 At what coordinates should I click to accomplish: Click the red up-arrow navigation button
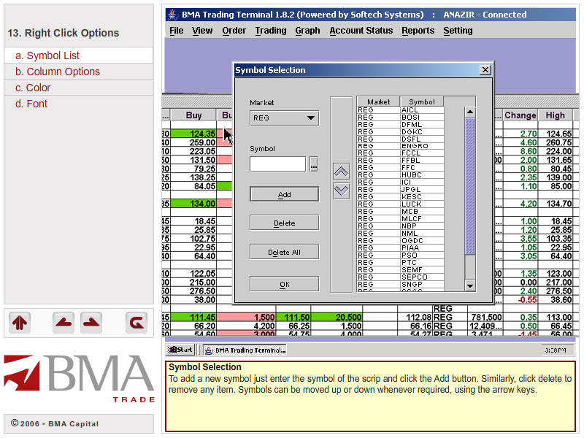[20, 323]
